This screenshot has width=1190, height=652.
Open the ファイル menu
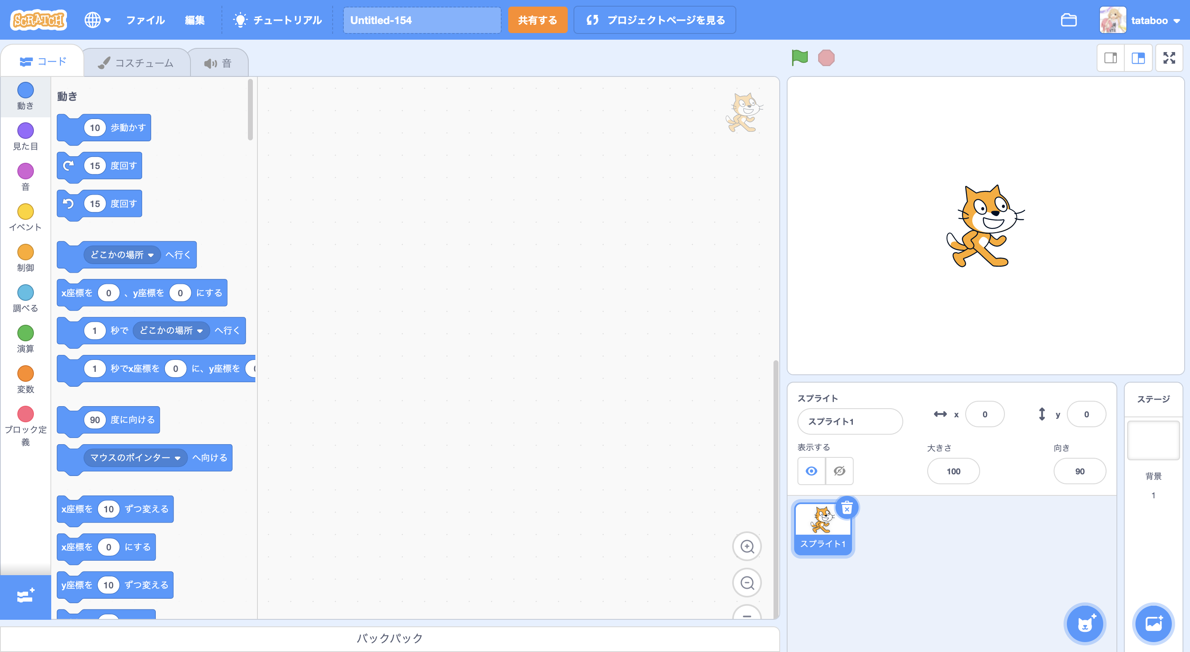point(145,20)
